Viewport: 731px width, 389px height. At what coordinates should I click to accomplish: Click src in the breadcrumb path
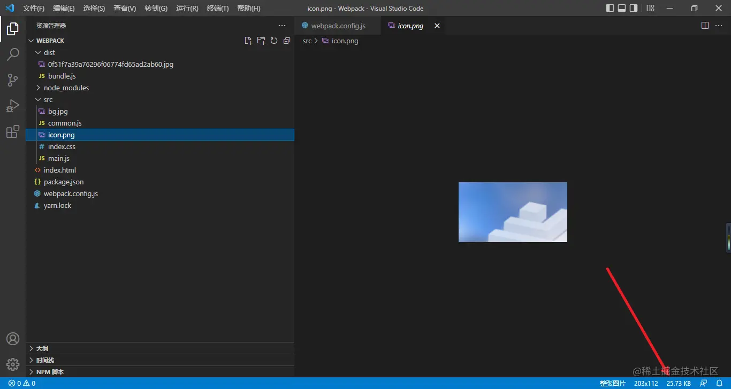click(307, 41)
